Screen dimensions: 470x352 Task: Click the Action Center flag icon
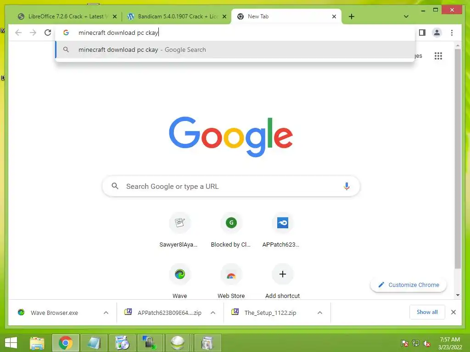tap(405, 343)
